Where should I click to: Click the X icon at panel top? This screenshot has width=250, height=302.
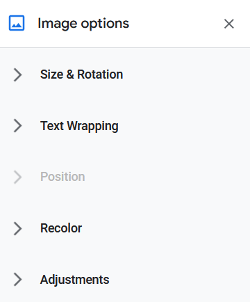(229, 24)
